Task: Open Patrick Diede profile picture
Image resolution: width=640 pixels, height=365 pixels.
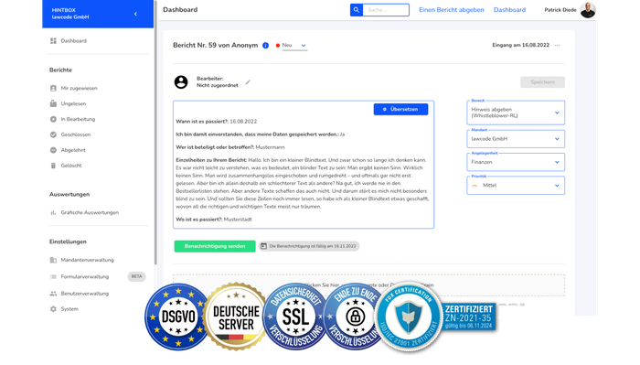Action: click(588, 10)
